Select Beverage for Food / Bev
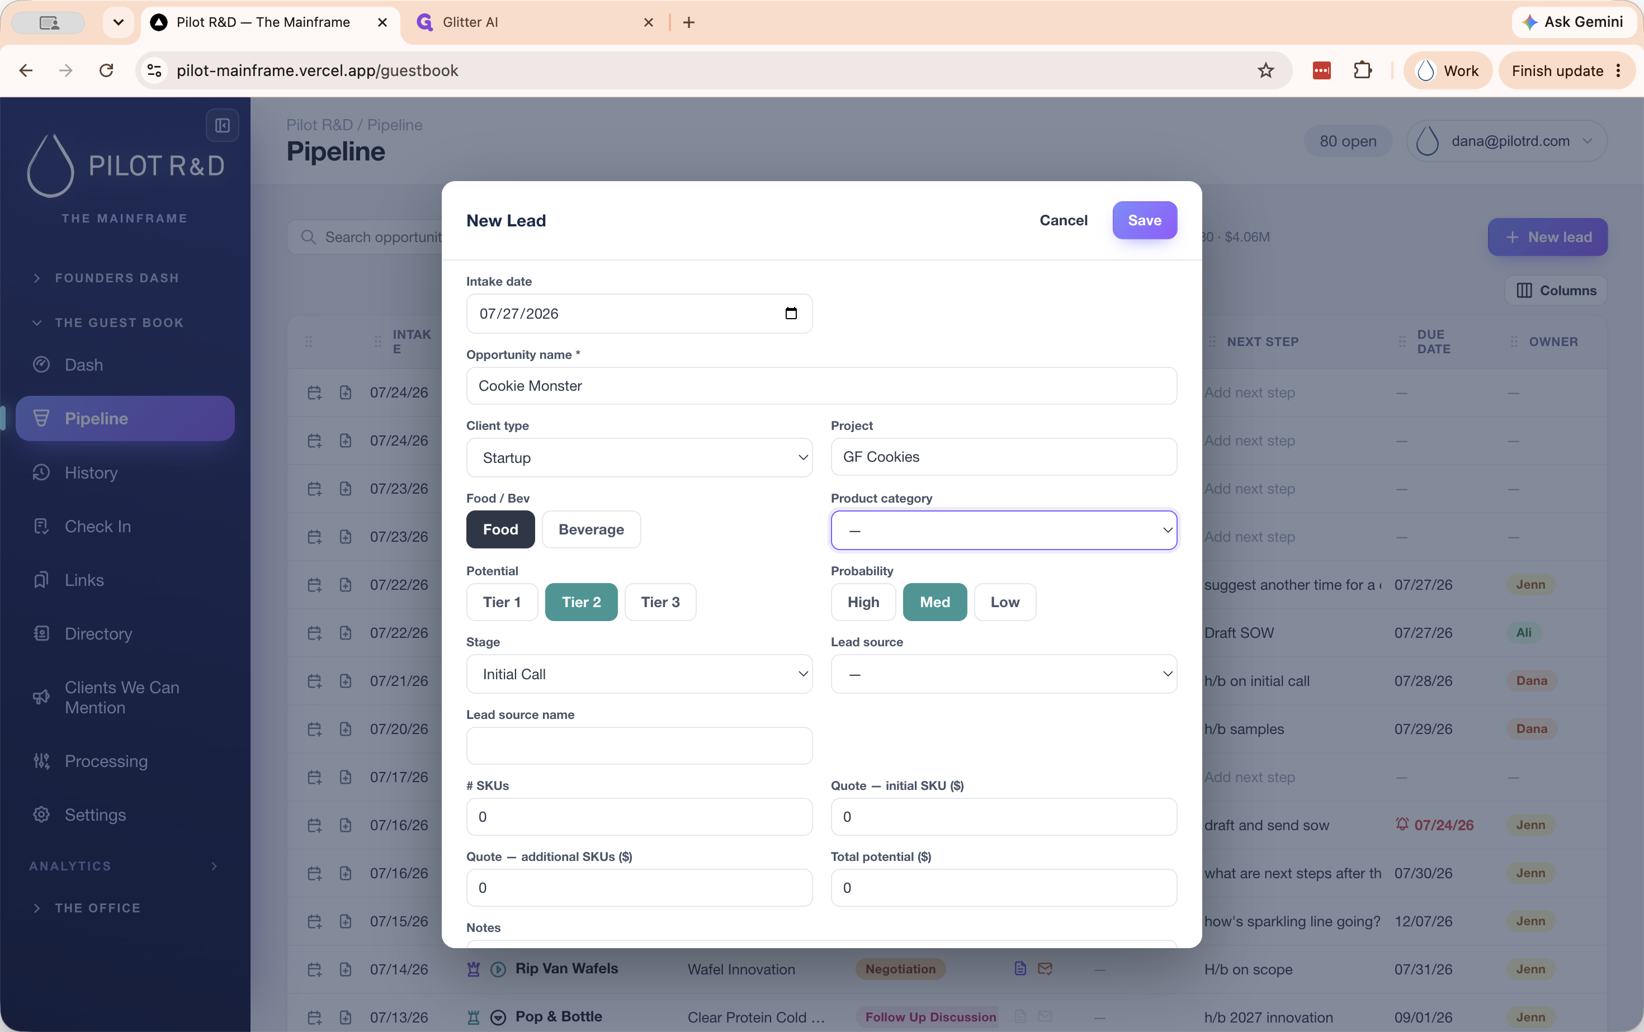Image resolution: width=1644 pixels, height=1032 pixels. [591, 529]
